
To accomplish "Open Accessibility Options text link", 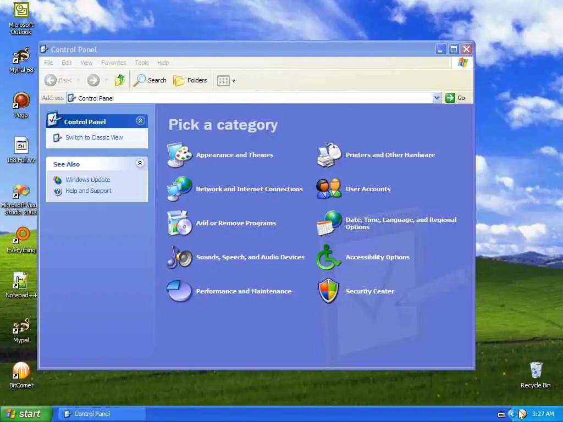I will point(377,257).
